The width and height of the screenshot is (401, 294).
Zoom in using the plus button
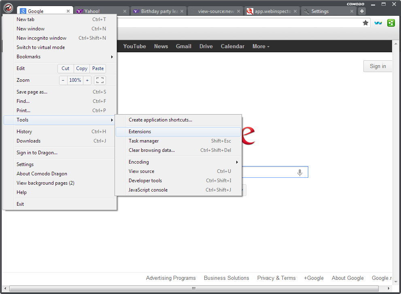click(87, 80)
